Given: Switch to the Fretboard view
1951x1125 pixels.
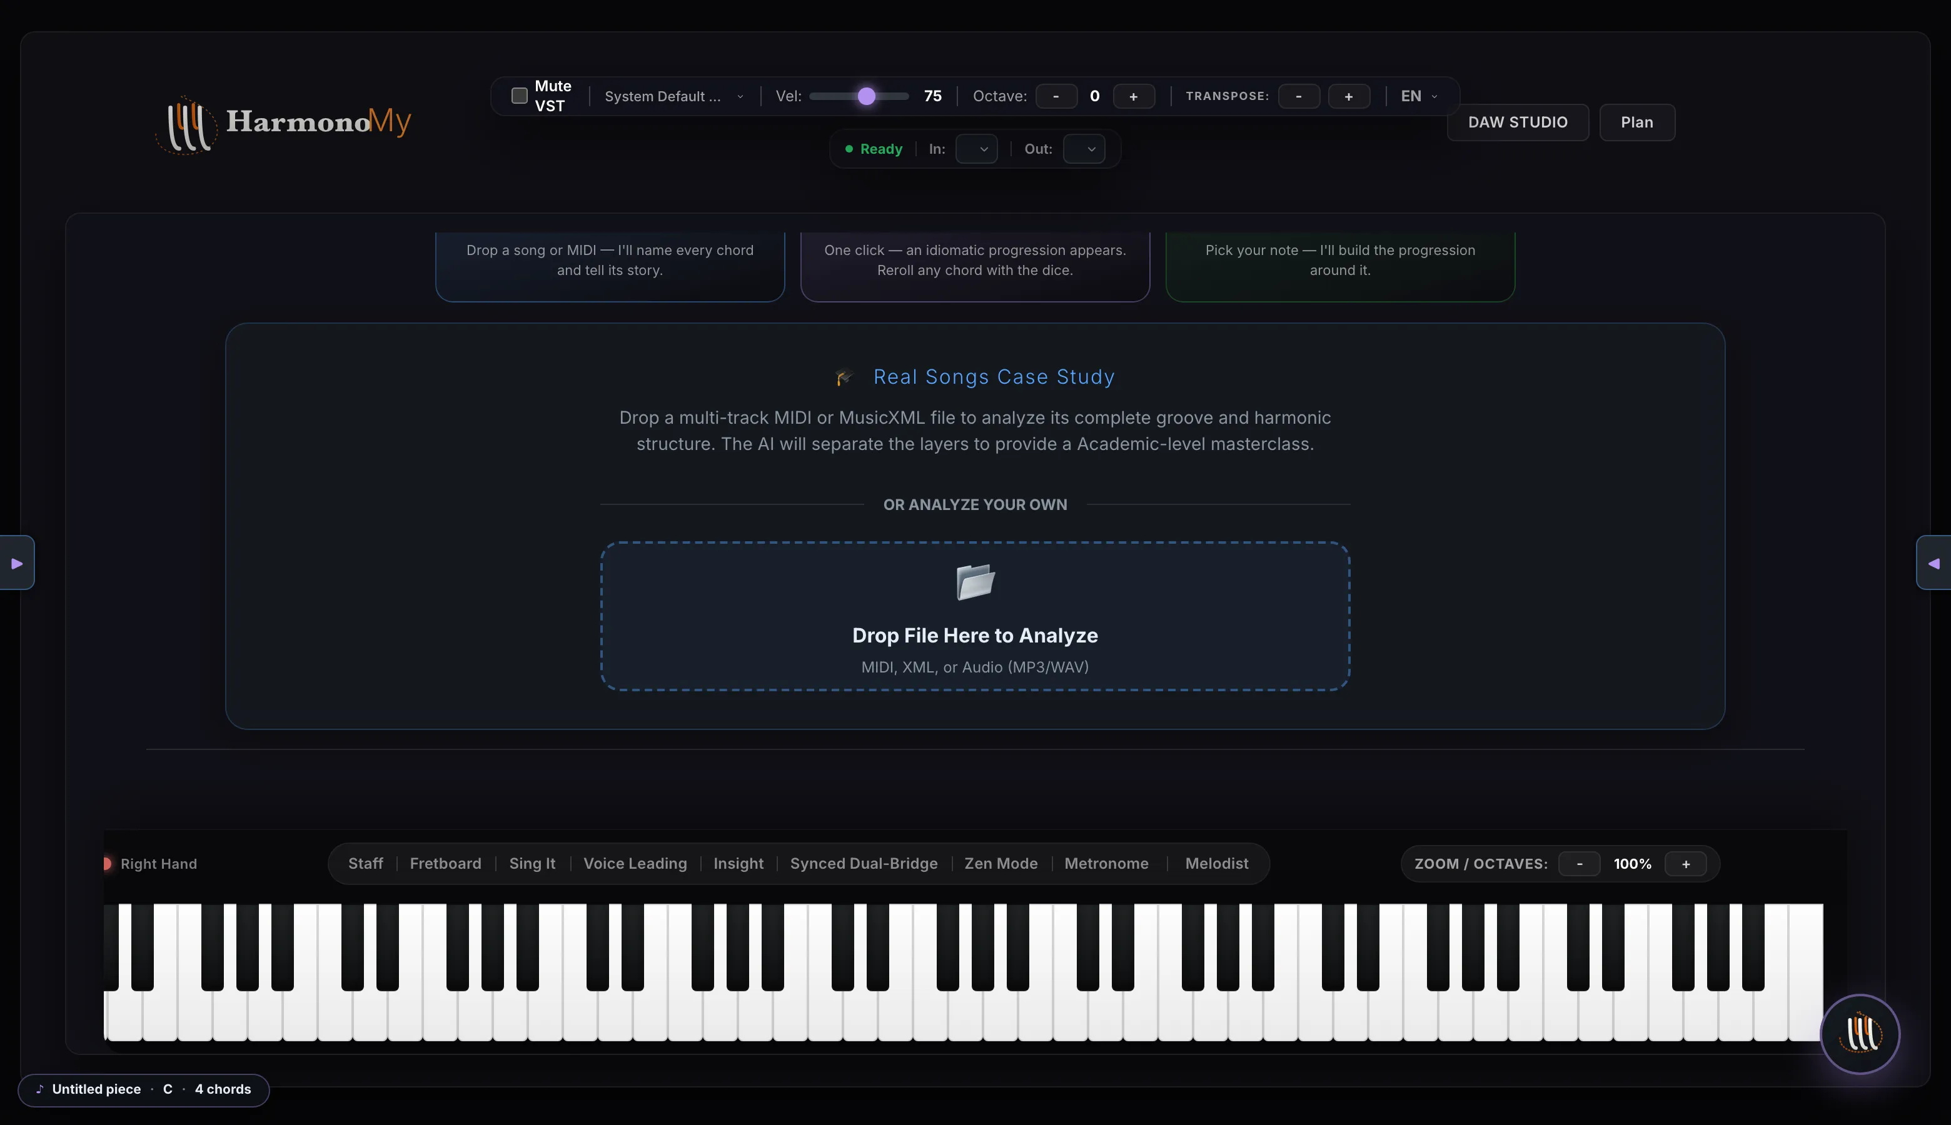Looking at the screenshot, I should [x=445, y=864].
